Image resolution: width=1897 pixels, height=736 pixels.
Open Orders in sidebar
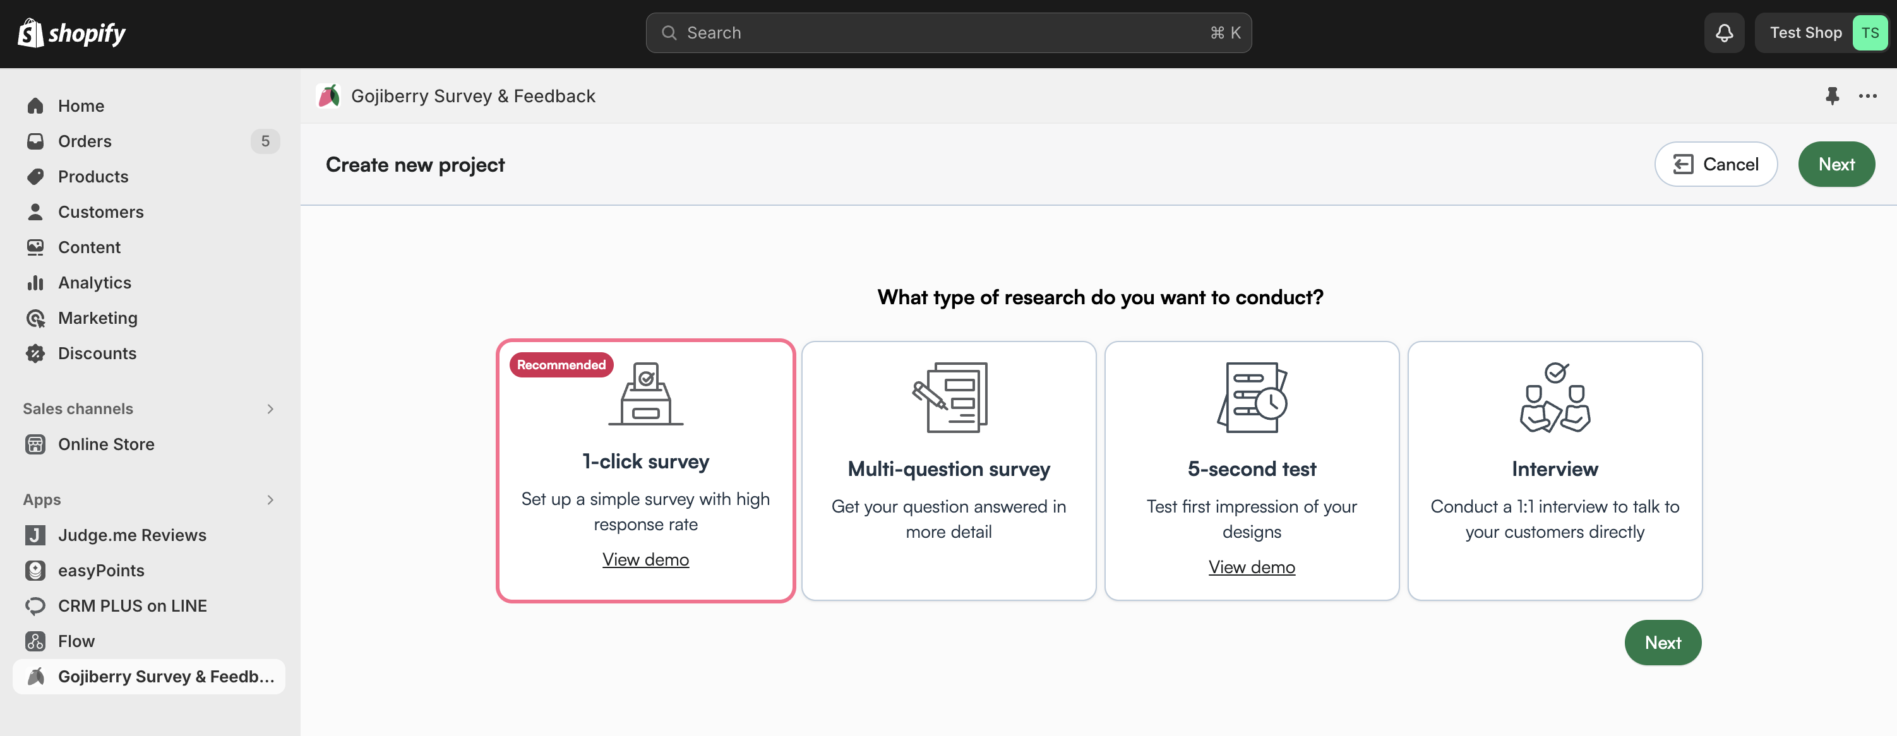point(148,141)
